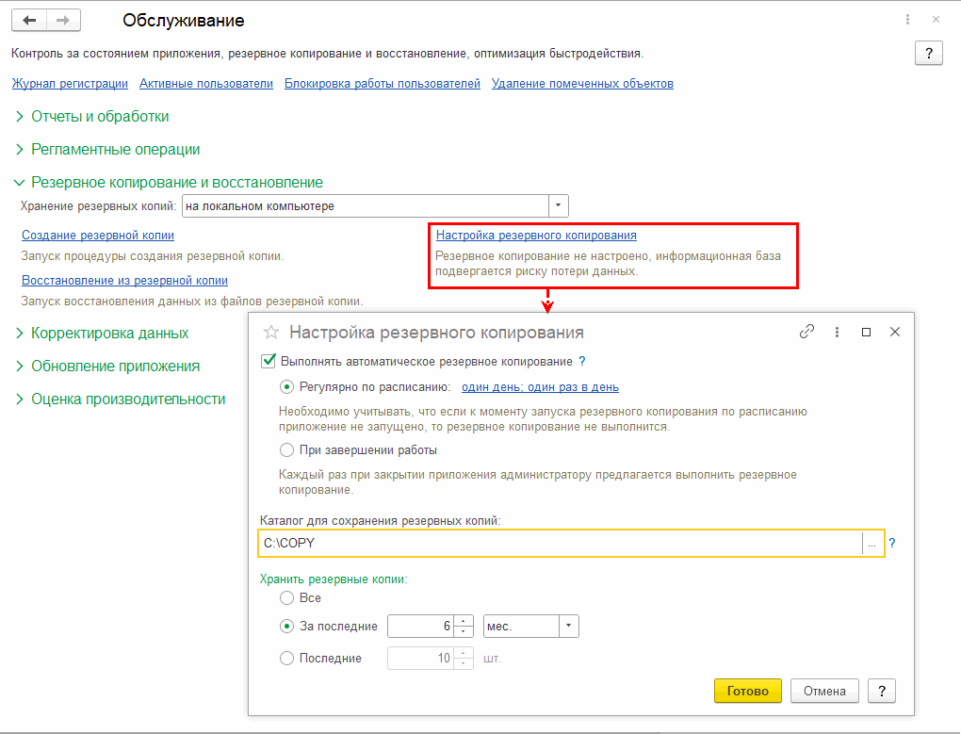961x734 pixels.
Task: Uncheck automatic backup checkbox
Action: pos(269,361)
